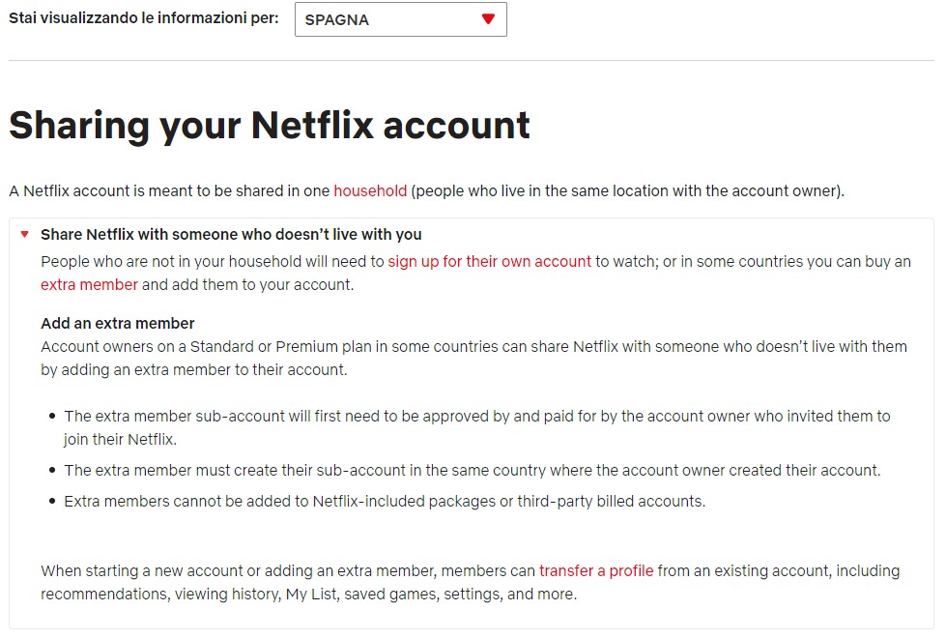The height and width of the screenshot is (639, 946).
Task: Open the "household" link
Action: [x=370, y=191]
